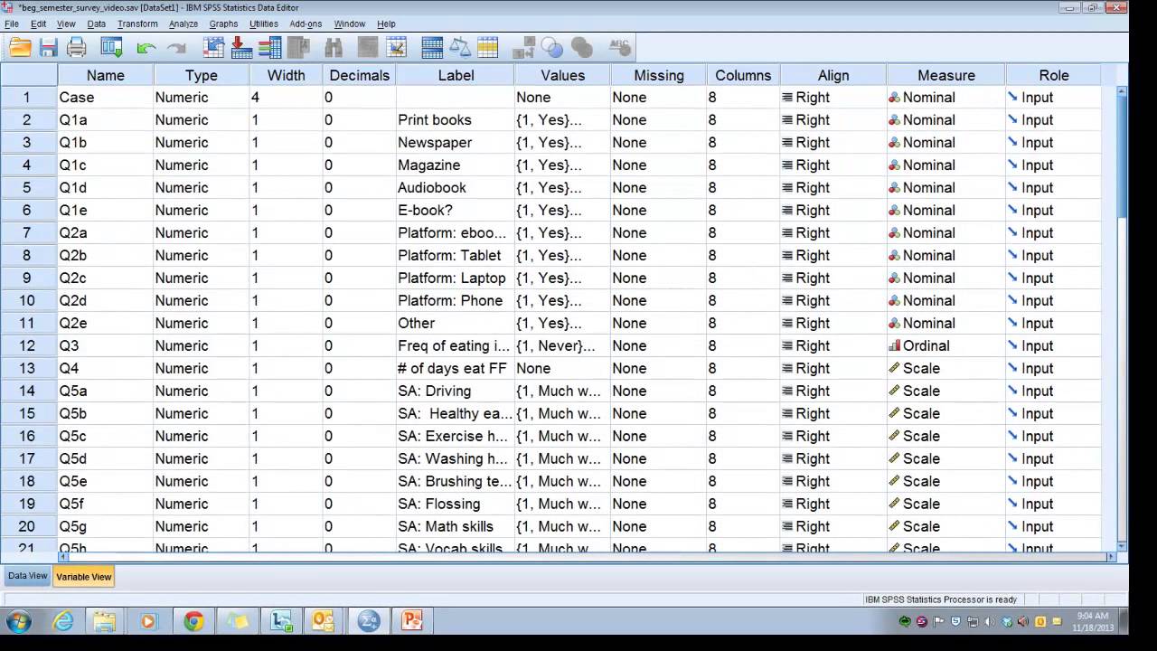
Task: Open the Utilities menu
Action: (x=264, y=24)
